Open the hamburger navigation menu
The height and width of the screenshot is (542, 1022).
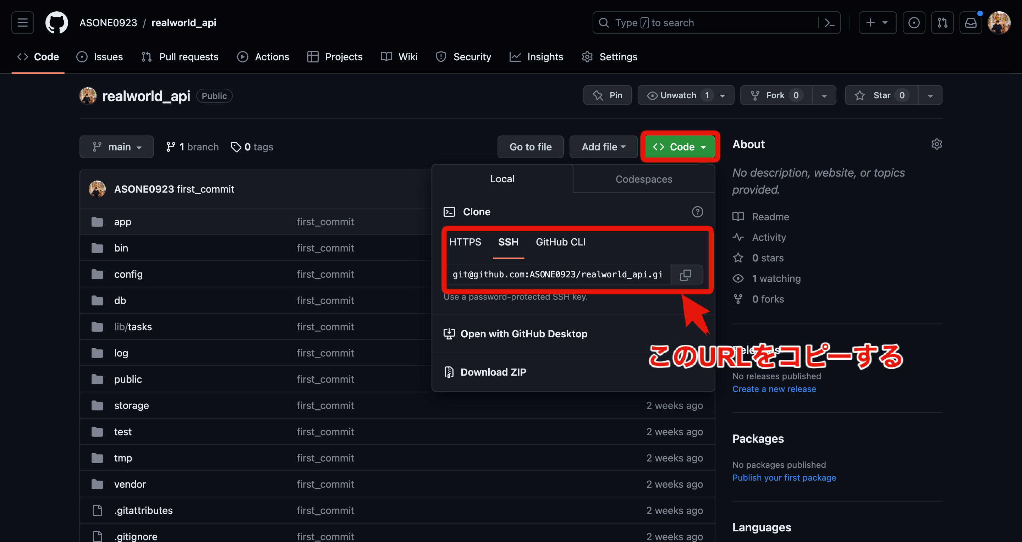coord(23,23)
